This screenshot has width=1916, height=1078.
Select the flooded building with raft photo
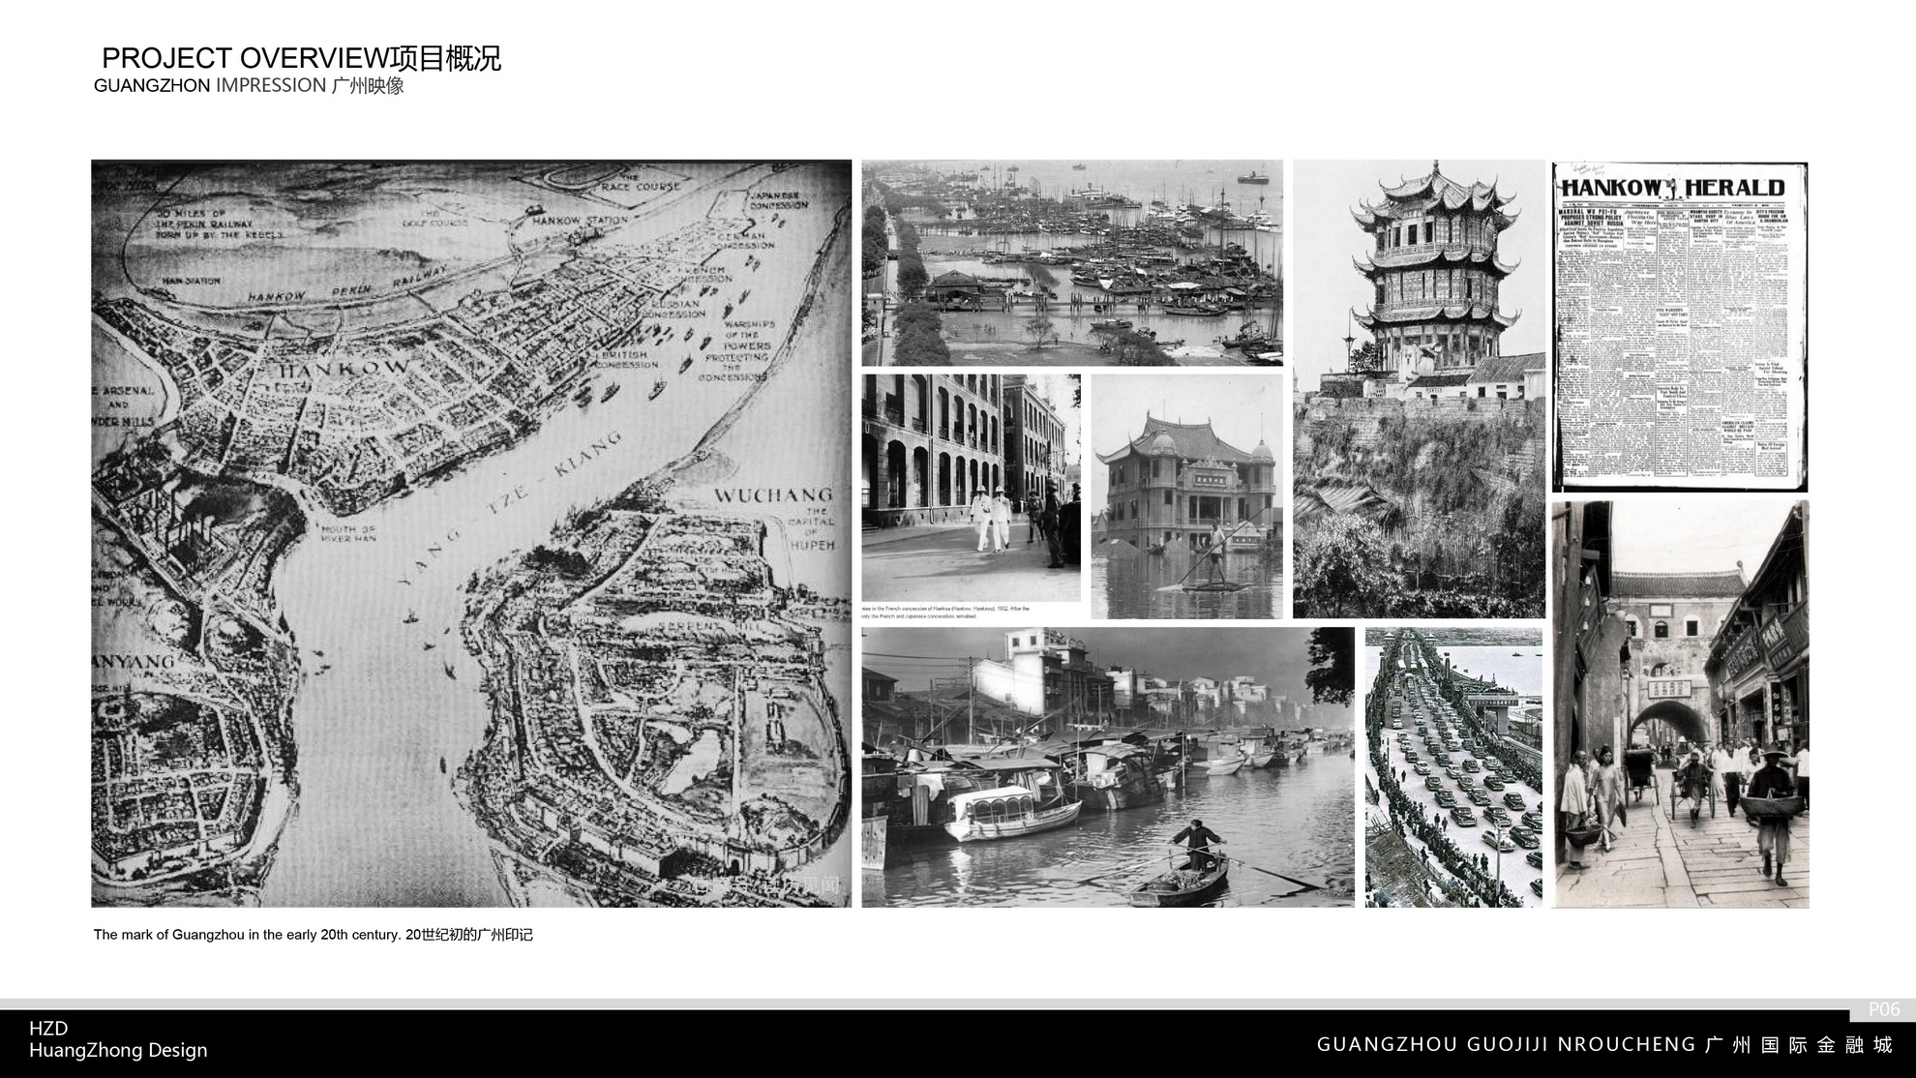(x=1186, y=496)
